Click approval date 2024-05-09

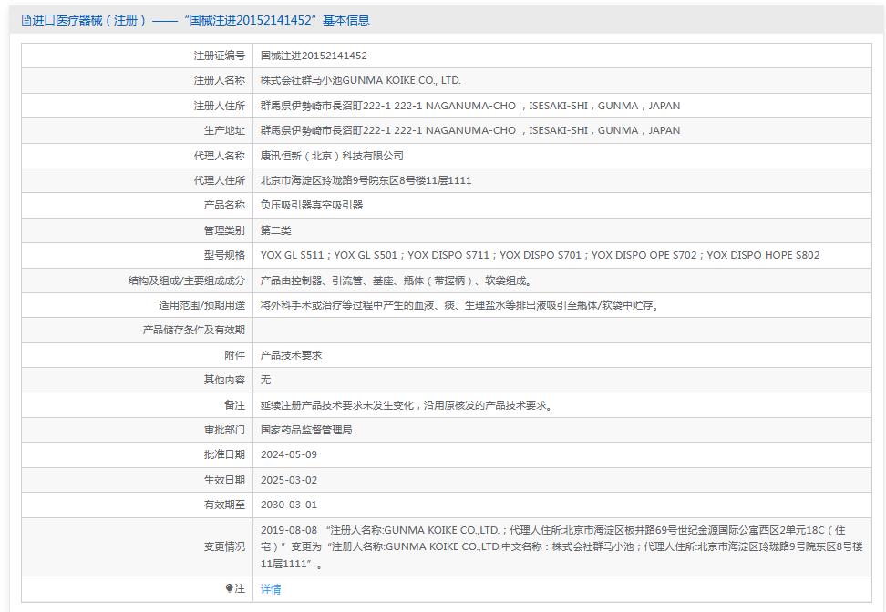289,454
